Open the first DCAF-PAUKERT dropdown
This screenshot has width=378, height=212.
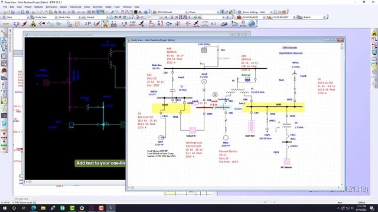click(x=253, y=17)
